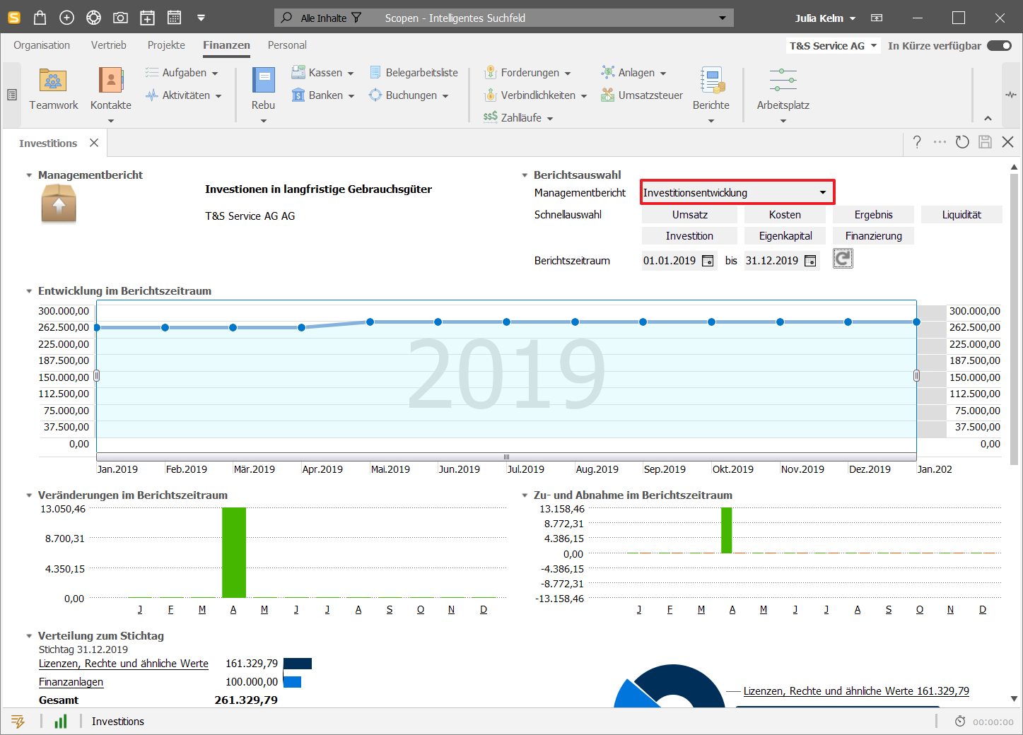Screen dimensions: 1023x735
Task: Open the Verbindlichkeiten dropdown
Action: (536, 95)
